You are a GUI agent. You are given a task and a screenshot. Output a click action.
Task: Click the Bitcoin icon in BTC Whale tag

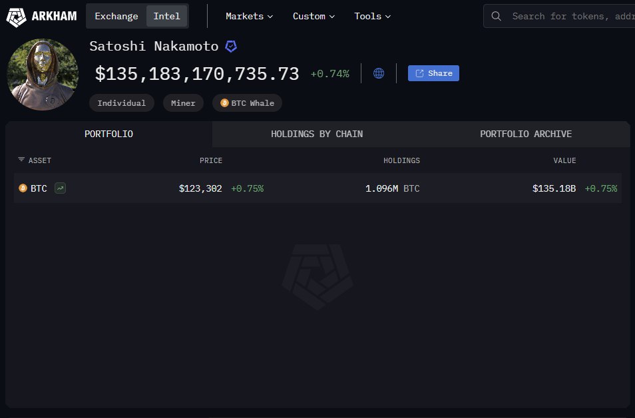click(x=224, y=103)
